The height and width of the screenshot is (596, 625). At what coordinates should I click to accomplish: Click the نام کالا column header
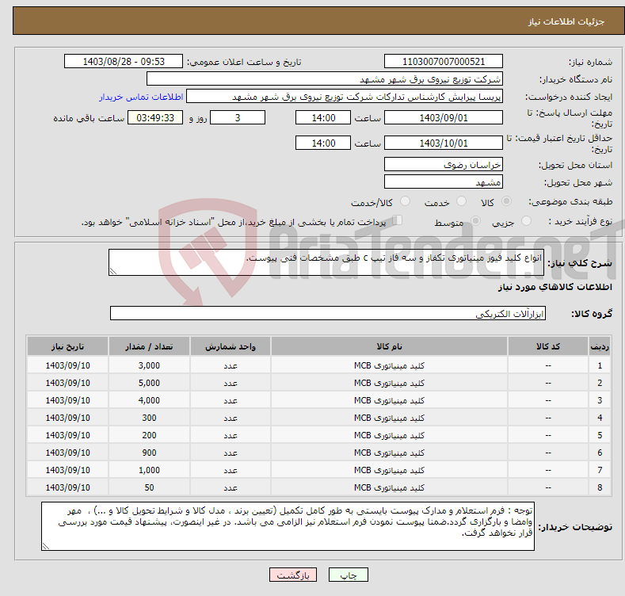[389, 346]
